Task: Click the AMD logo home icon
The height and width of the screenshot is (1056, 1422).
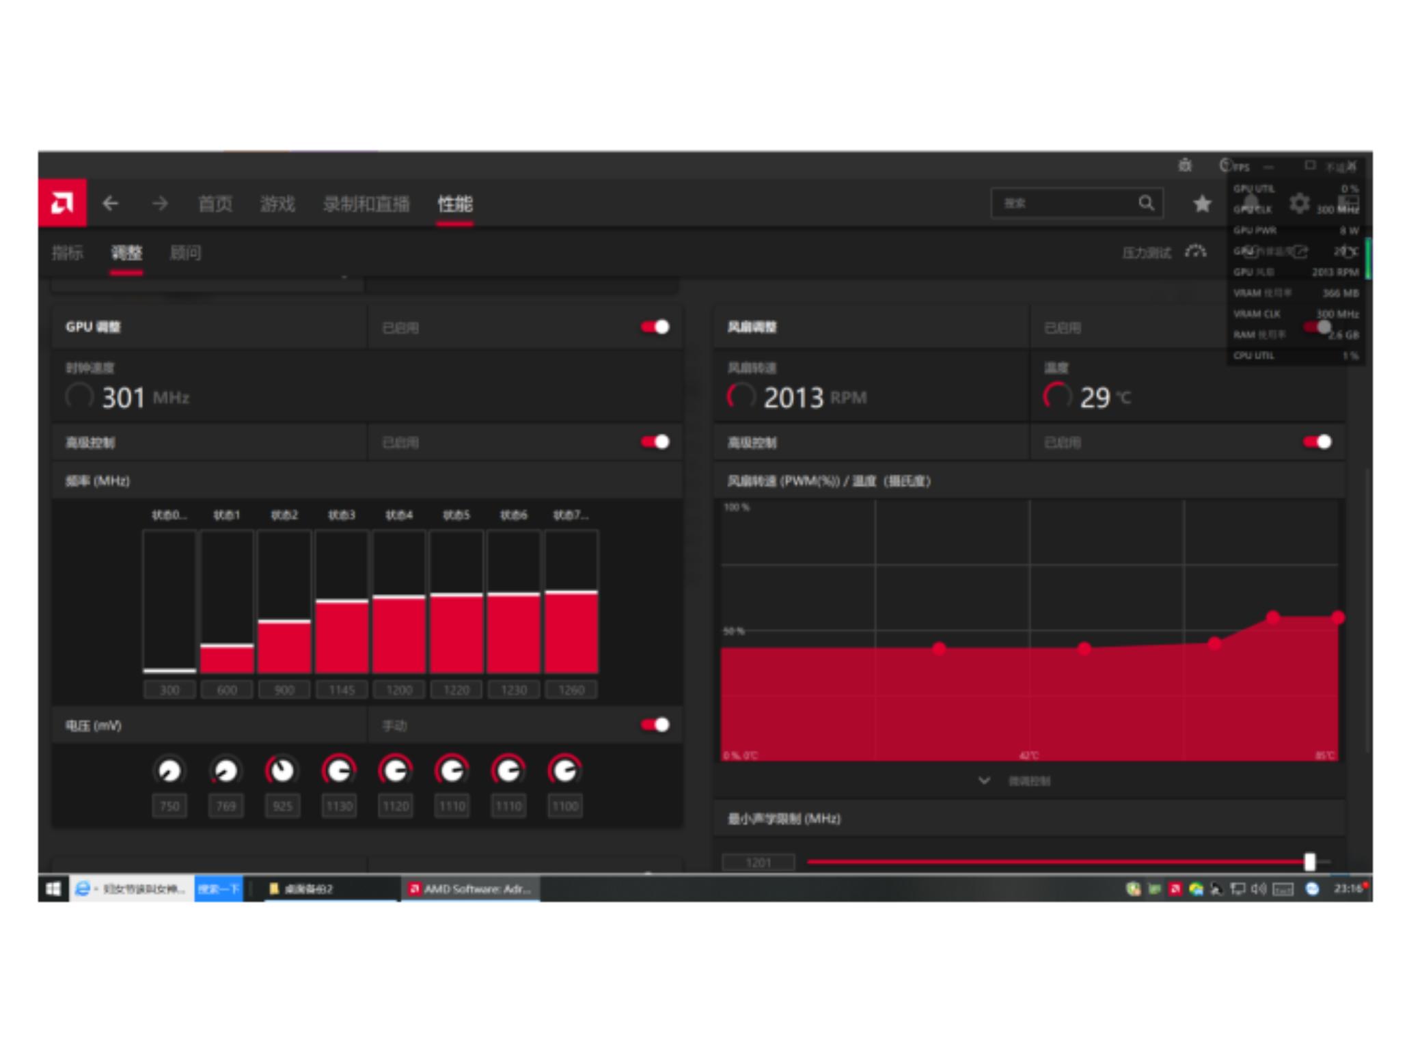Action: pos(61,203)
